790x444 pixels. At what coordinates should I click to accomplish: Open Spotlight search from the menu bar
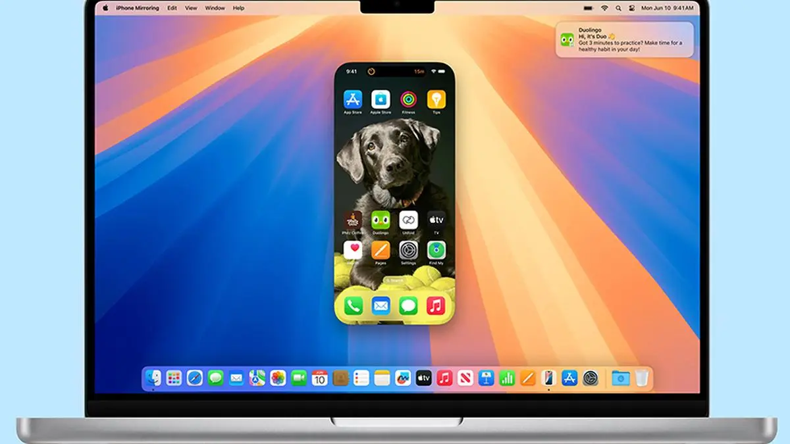pos(618,8)
